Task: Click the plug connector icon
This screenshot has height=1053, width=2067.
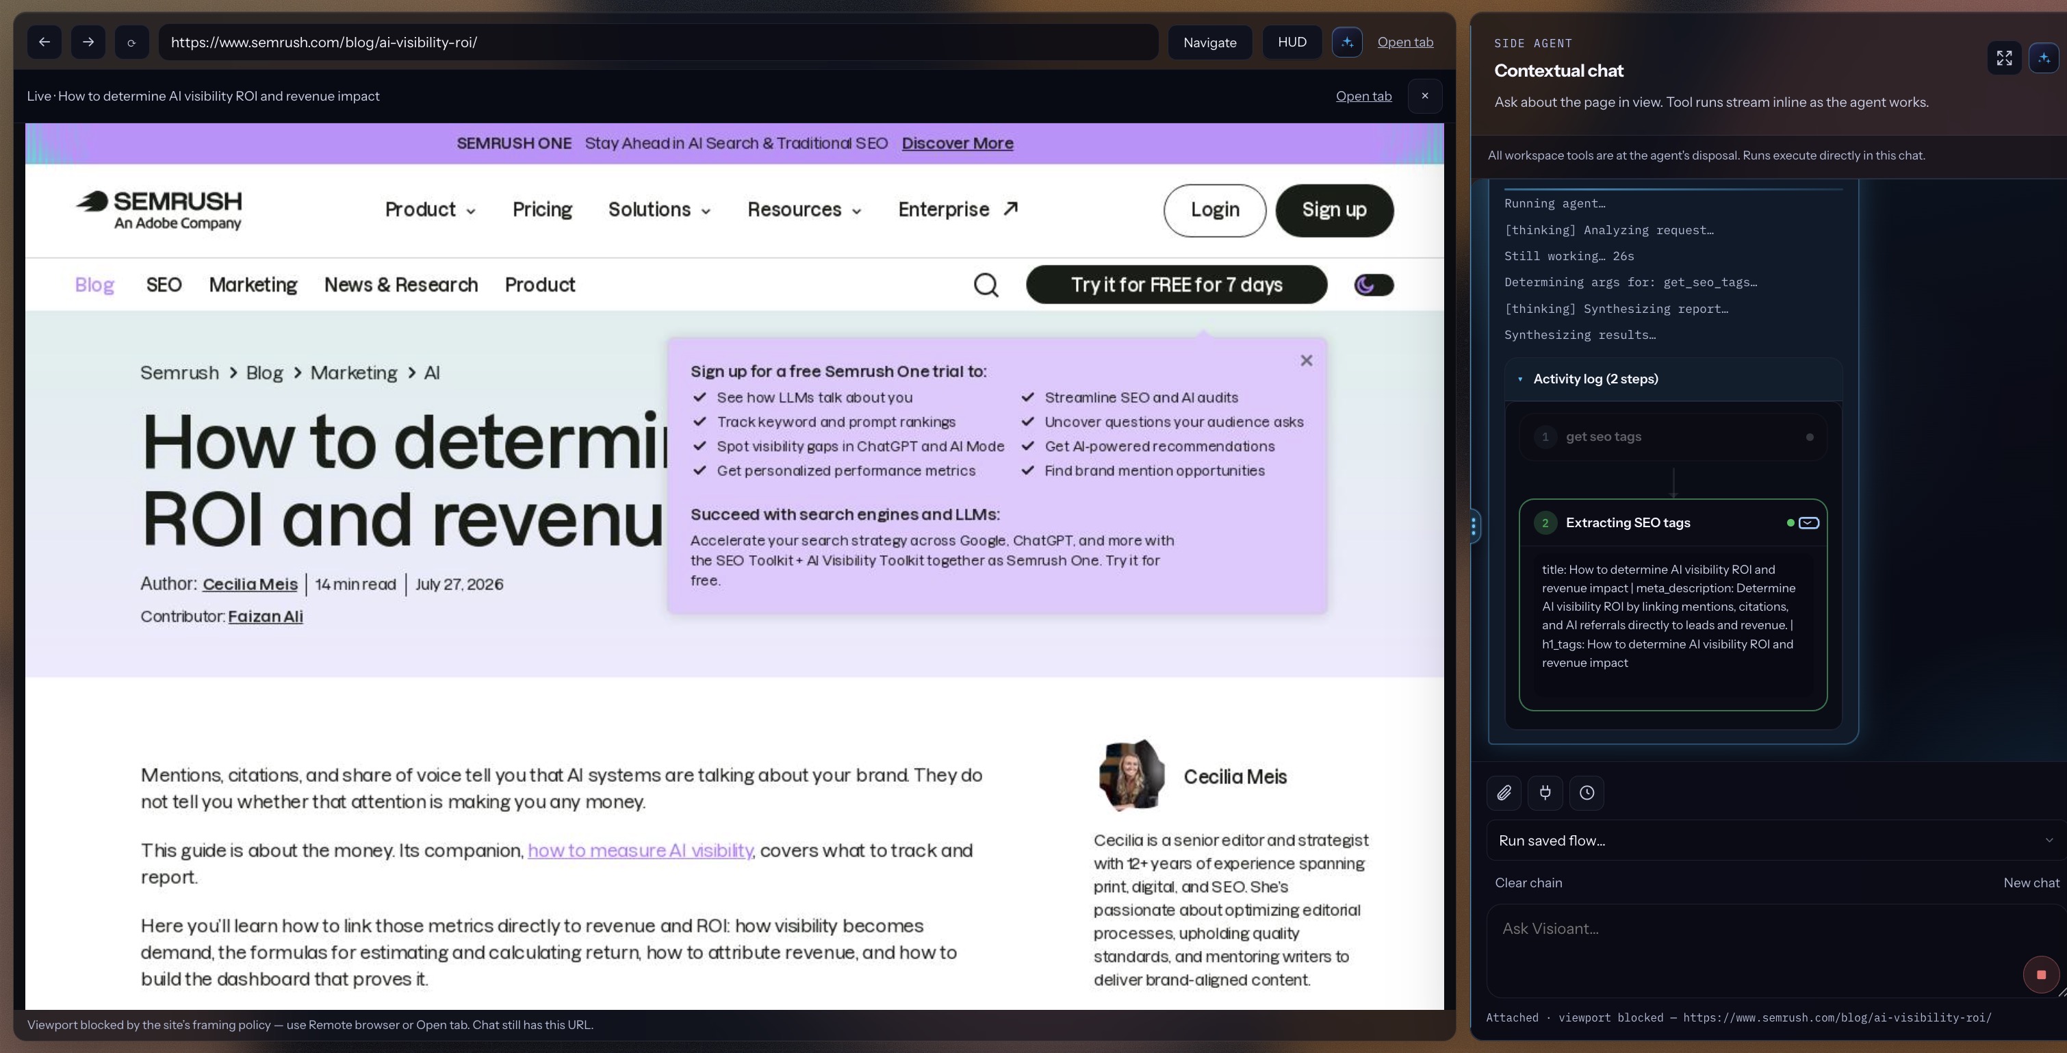Action: [x=1545, y=792]
